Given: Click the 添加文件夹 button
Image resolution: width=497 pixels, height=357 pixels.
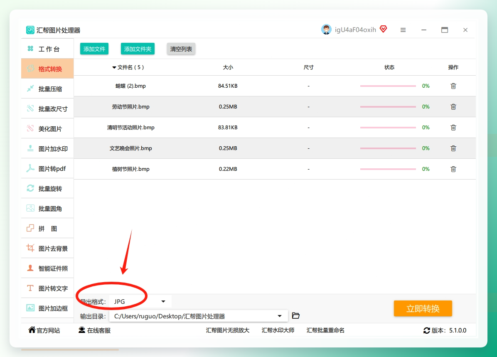Looking at the screenshot, I should [138, 49].
